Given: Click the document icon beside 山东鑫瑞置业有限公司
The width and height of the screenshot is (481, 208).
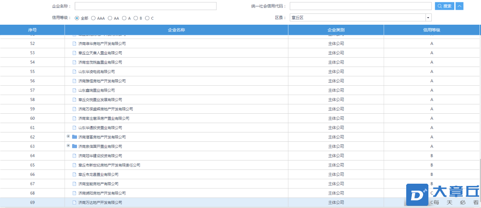Looking at the screenshot, I should [74, 91].
